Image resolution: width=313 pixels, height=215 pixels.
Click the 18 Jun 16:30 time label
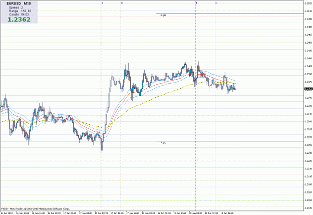[x=227, y=213]
